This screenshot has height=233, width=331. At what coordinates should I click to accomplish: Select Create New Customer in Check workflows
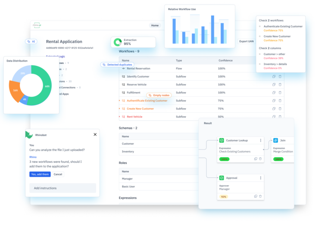pyautogui.click(x=277, y=37)
